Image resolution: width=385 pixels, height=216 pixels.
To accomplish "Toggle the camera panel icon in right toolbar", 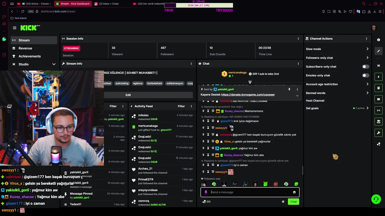I will click(378, 121).
